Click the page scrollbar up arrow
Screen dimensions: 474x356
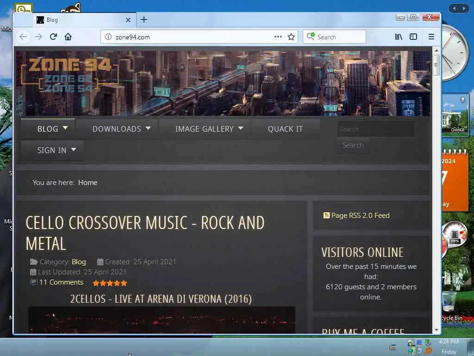tap(436, 50)
